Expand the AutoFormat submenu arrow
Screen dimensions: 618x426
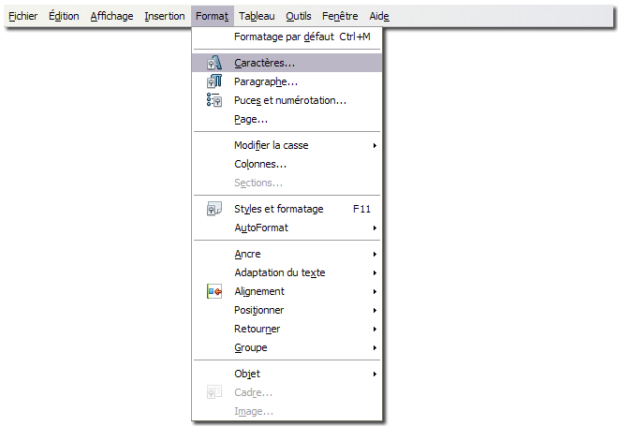click(x=375, y=228)
